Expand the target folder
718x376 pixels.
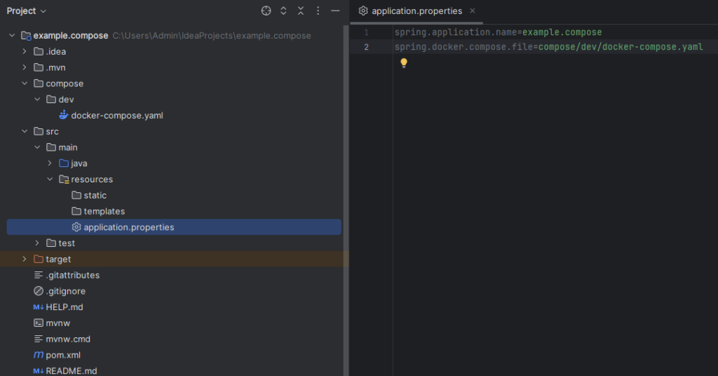click(25, 259)
